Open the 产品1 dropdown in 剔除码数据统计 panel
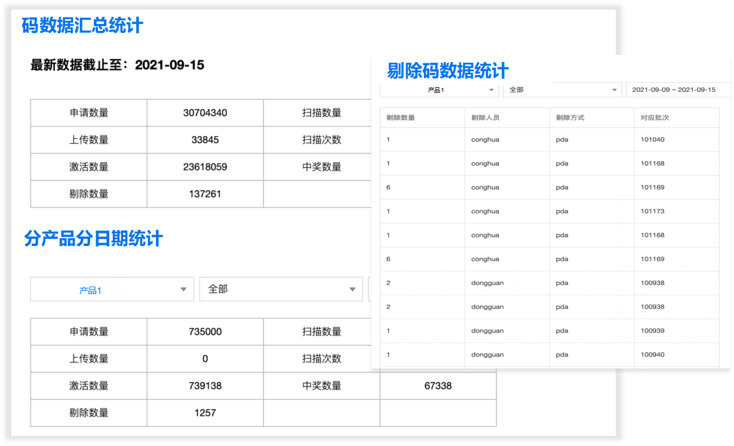Screen dimensions: 734x446 tap(439, 90)
